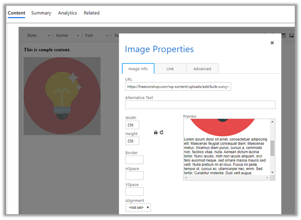Image resolution: width=301 pixels, height=220 pixels.
Task: Open the Summary tab
Action: 41,13
